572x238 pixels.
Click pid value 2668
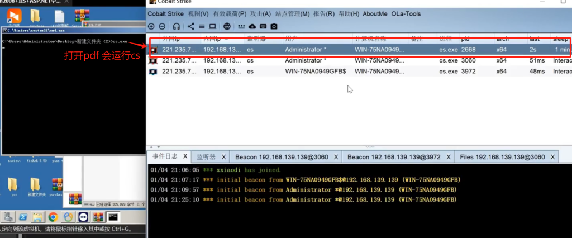tap(468, 50)
